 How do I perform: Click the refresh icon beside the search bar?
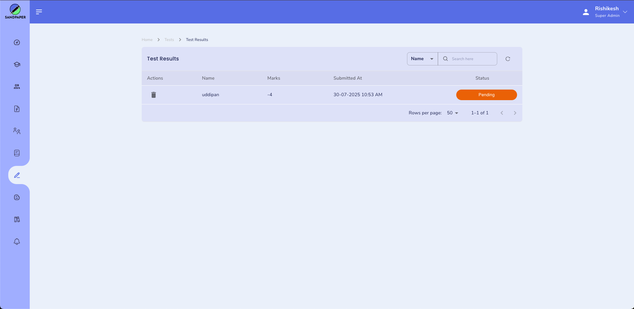pos(508,58)
